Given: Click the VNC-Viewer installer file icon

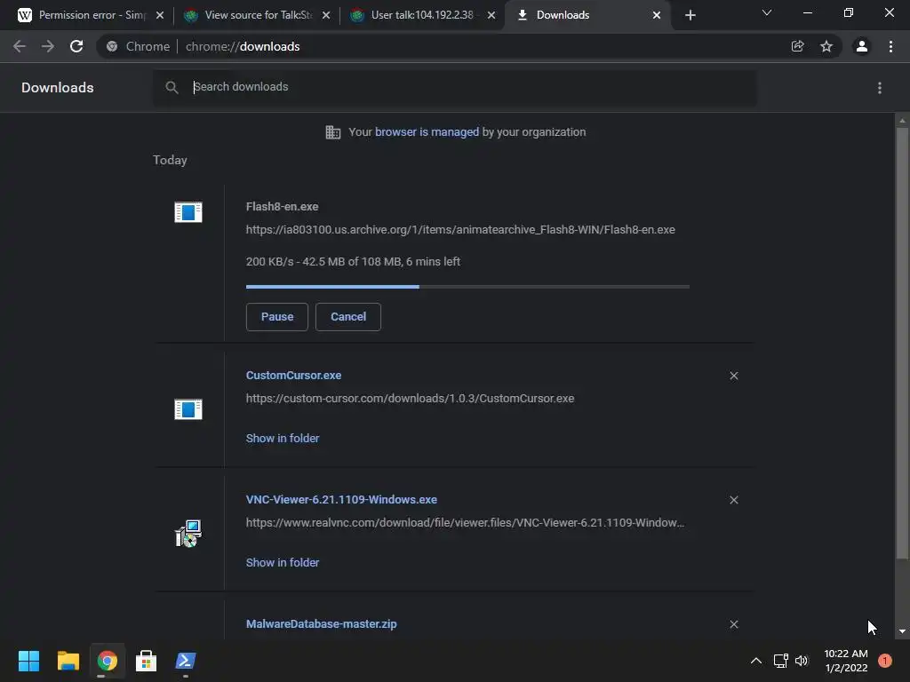Looking at the screenshot, I should click(x=188, y=534).
